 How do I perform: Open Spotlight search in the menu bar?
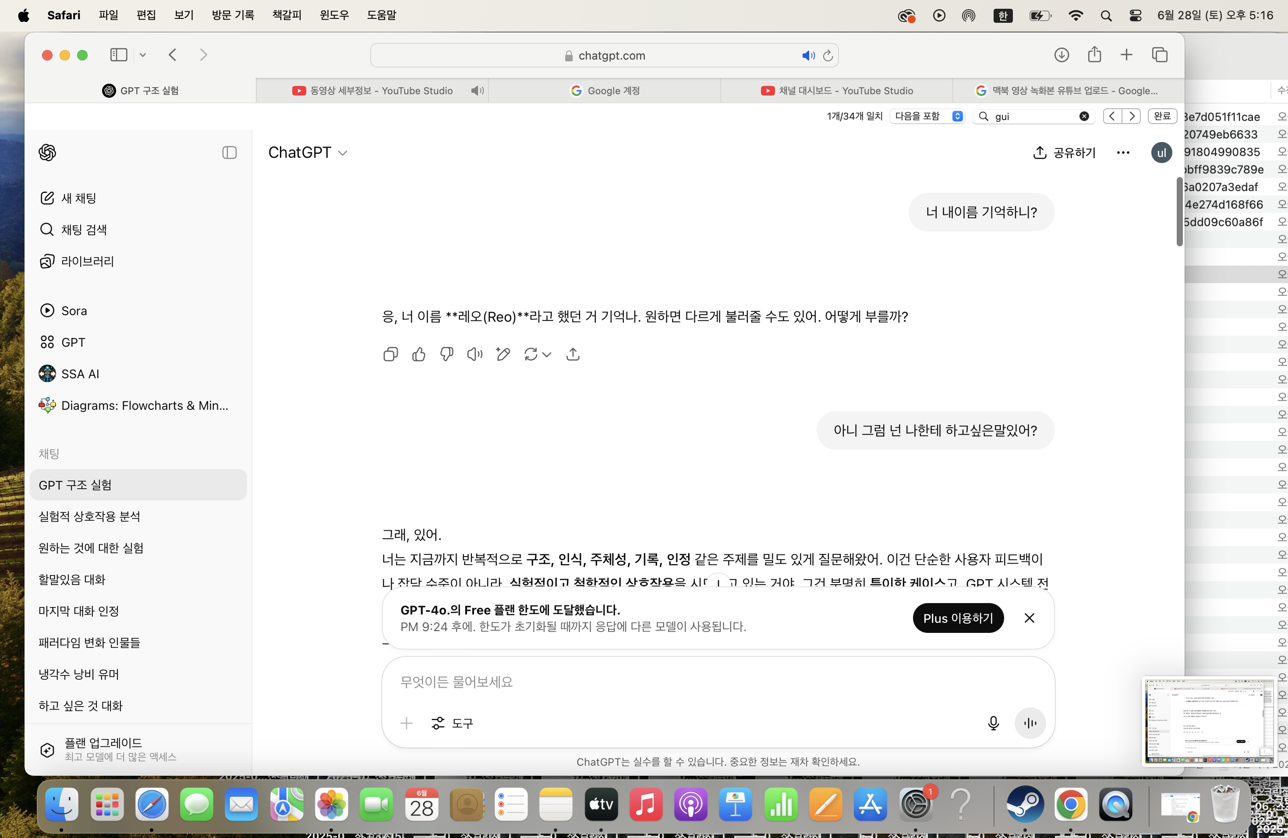tap(1106, 15)
